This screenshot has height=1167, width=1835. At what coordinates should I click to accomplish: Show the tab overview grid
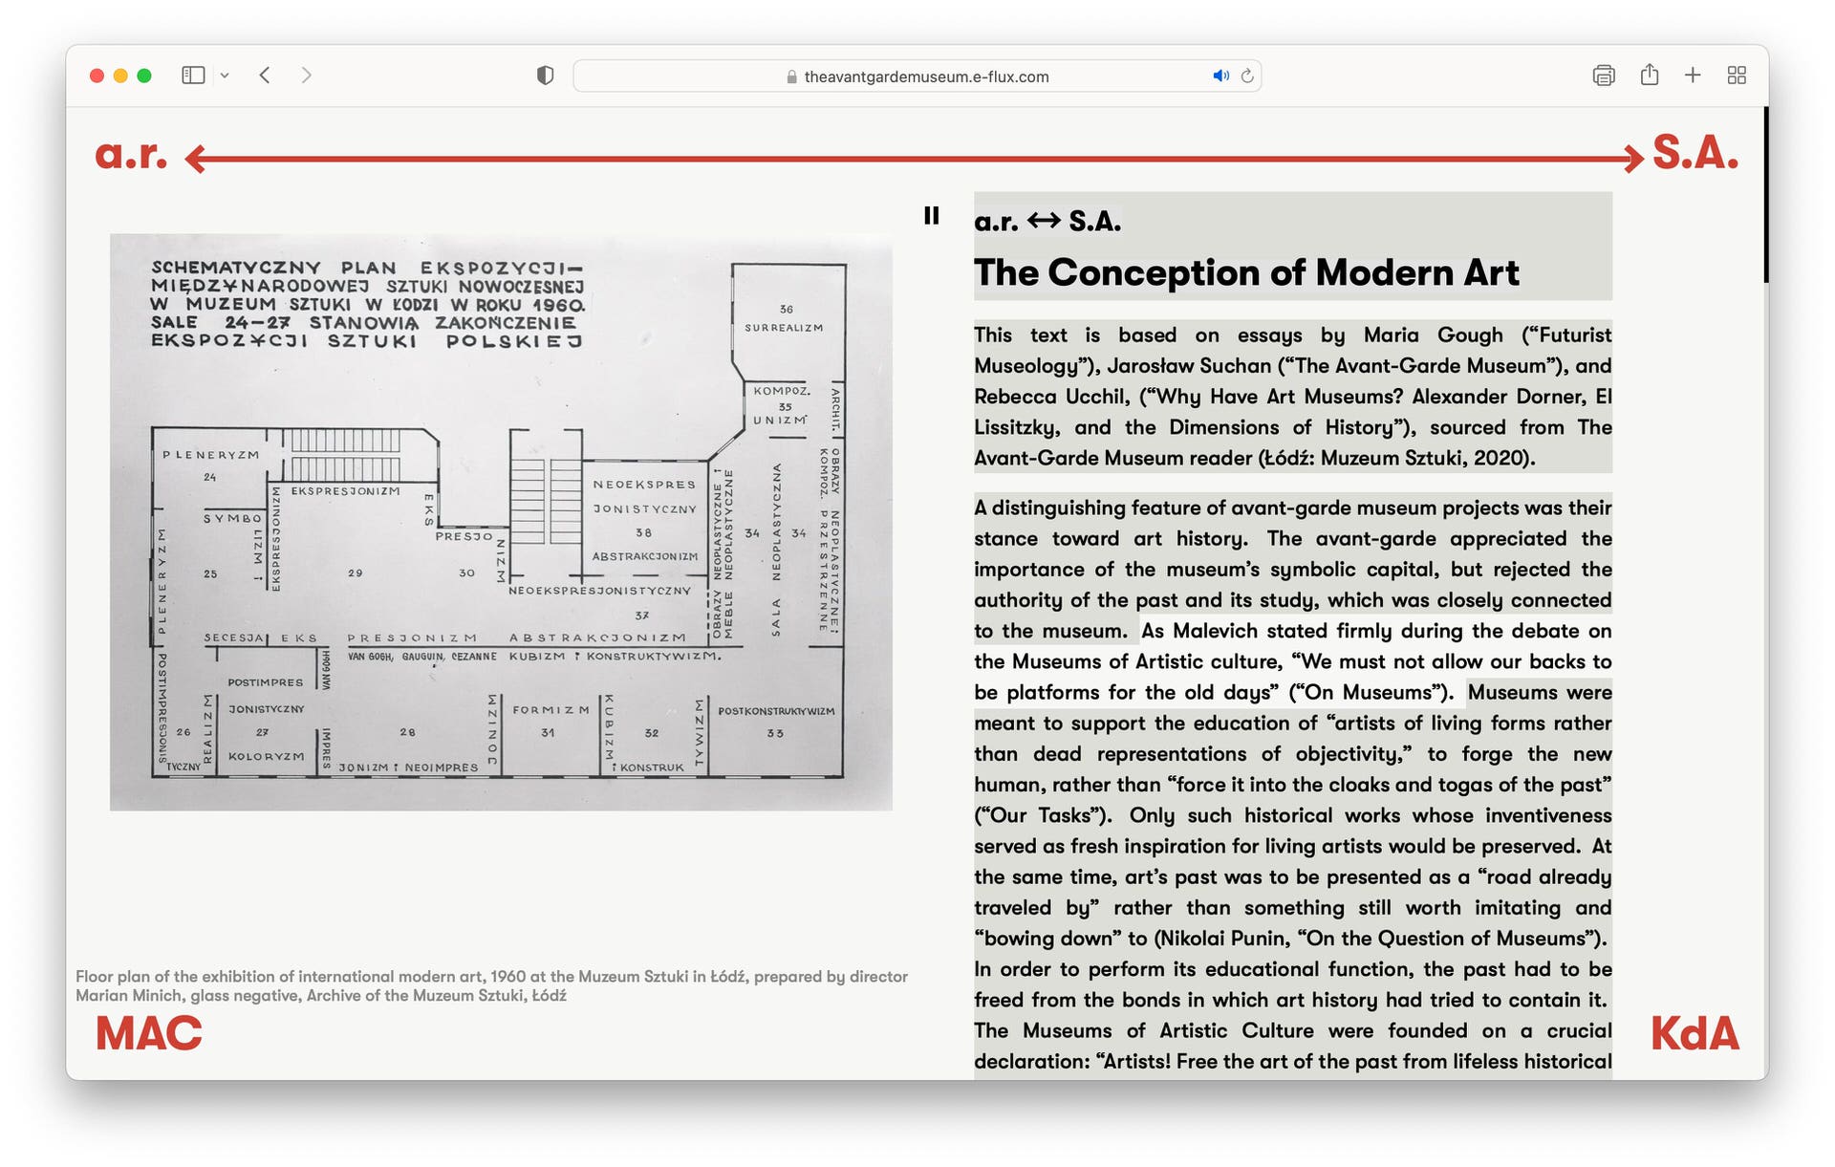coord(1737,76)
